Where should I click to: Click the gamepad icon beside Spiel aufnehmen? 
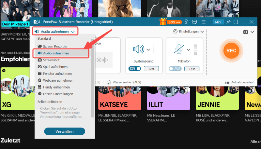pos(39,67)
